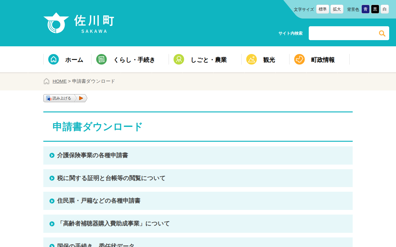Open the 住民票・戸籍などの各種申請書 item

click(99, 201)
